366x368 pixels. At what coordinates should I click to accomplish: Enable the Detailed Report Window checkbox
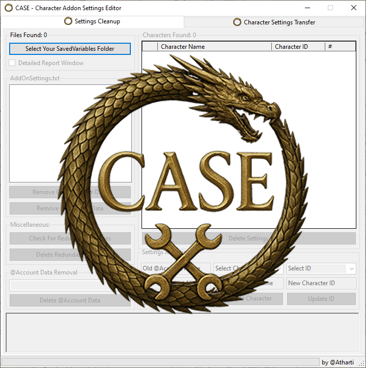(x=13, y=63)
